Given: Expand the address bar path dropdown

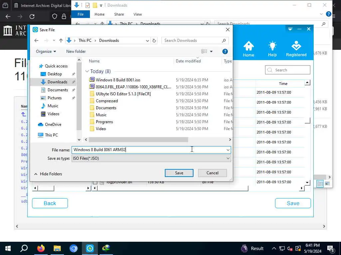Looking at the screenshot, I should (147, 41).
